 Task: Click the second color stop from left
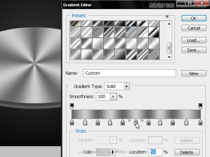85,122
